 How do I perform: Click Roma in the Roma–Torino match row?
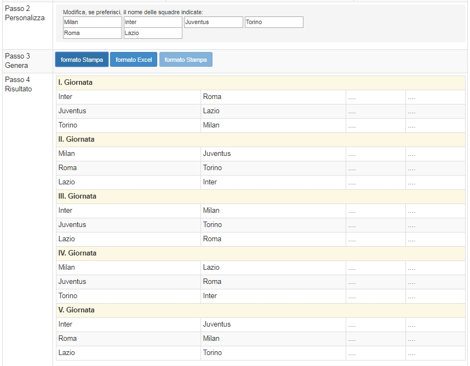68,168
